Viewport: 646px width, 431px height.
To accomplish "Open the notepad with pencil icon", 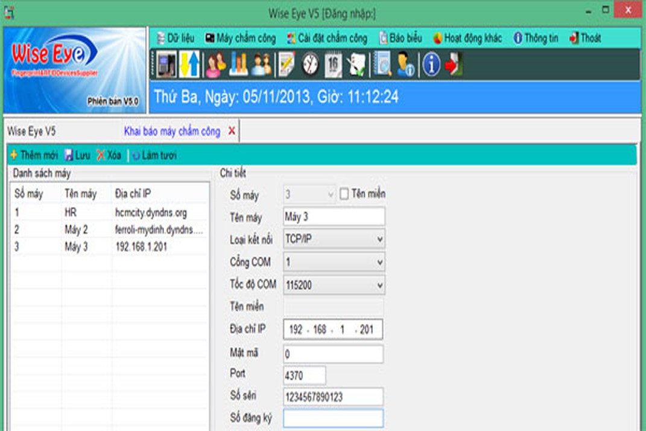I will (x=287, y=65).
